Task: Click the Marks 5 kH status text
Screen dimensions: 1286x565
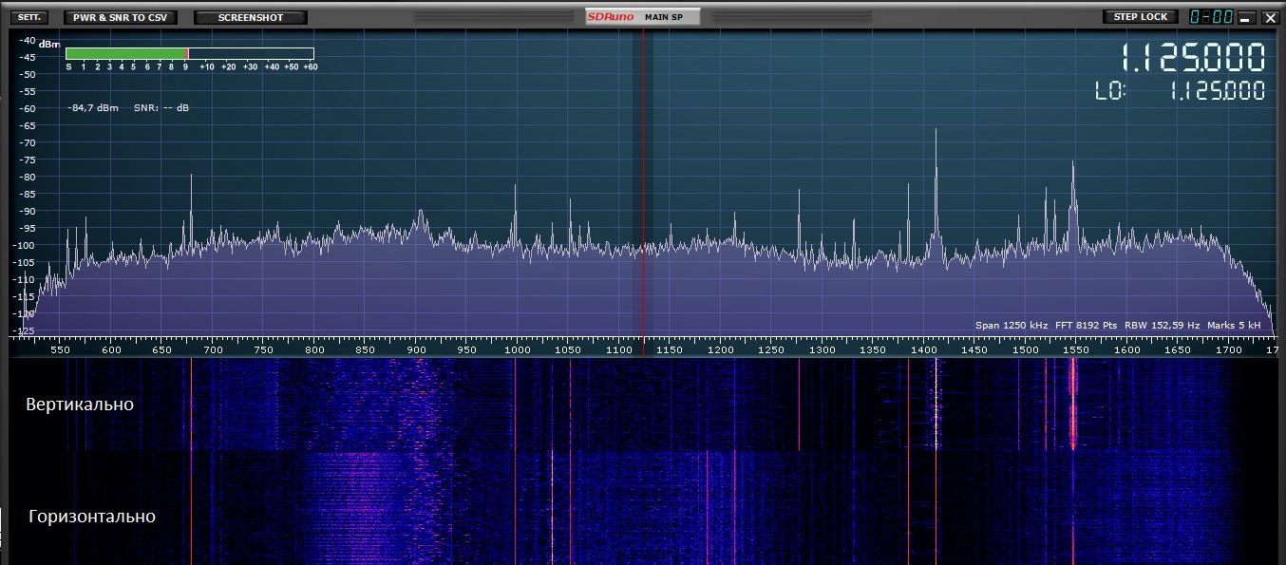Action: (1234, 326)
